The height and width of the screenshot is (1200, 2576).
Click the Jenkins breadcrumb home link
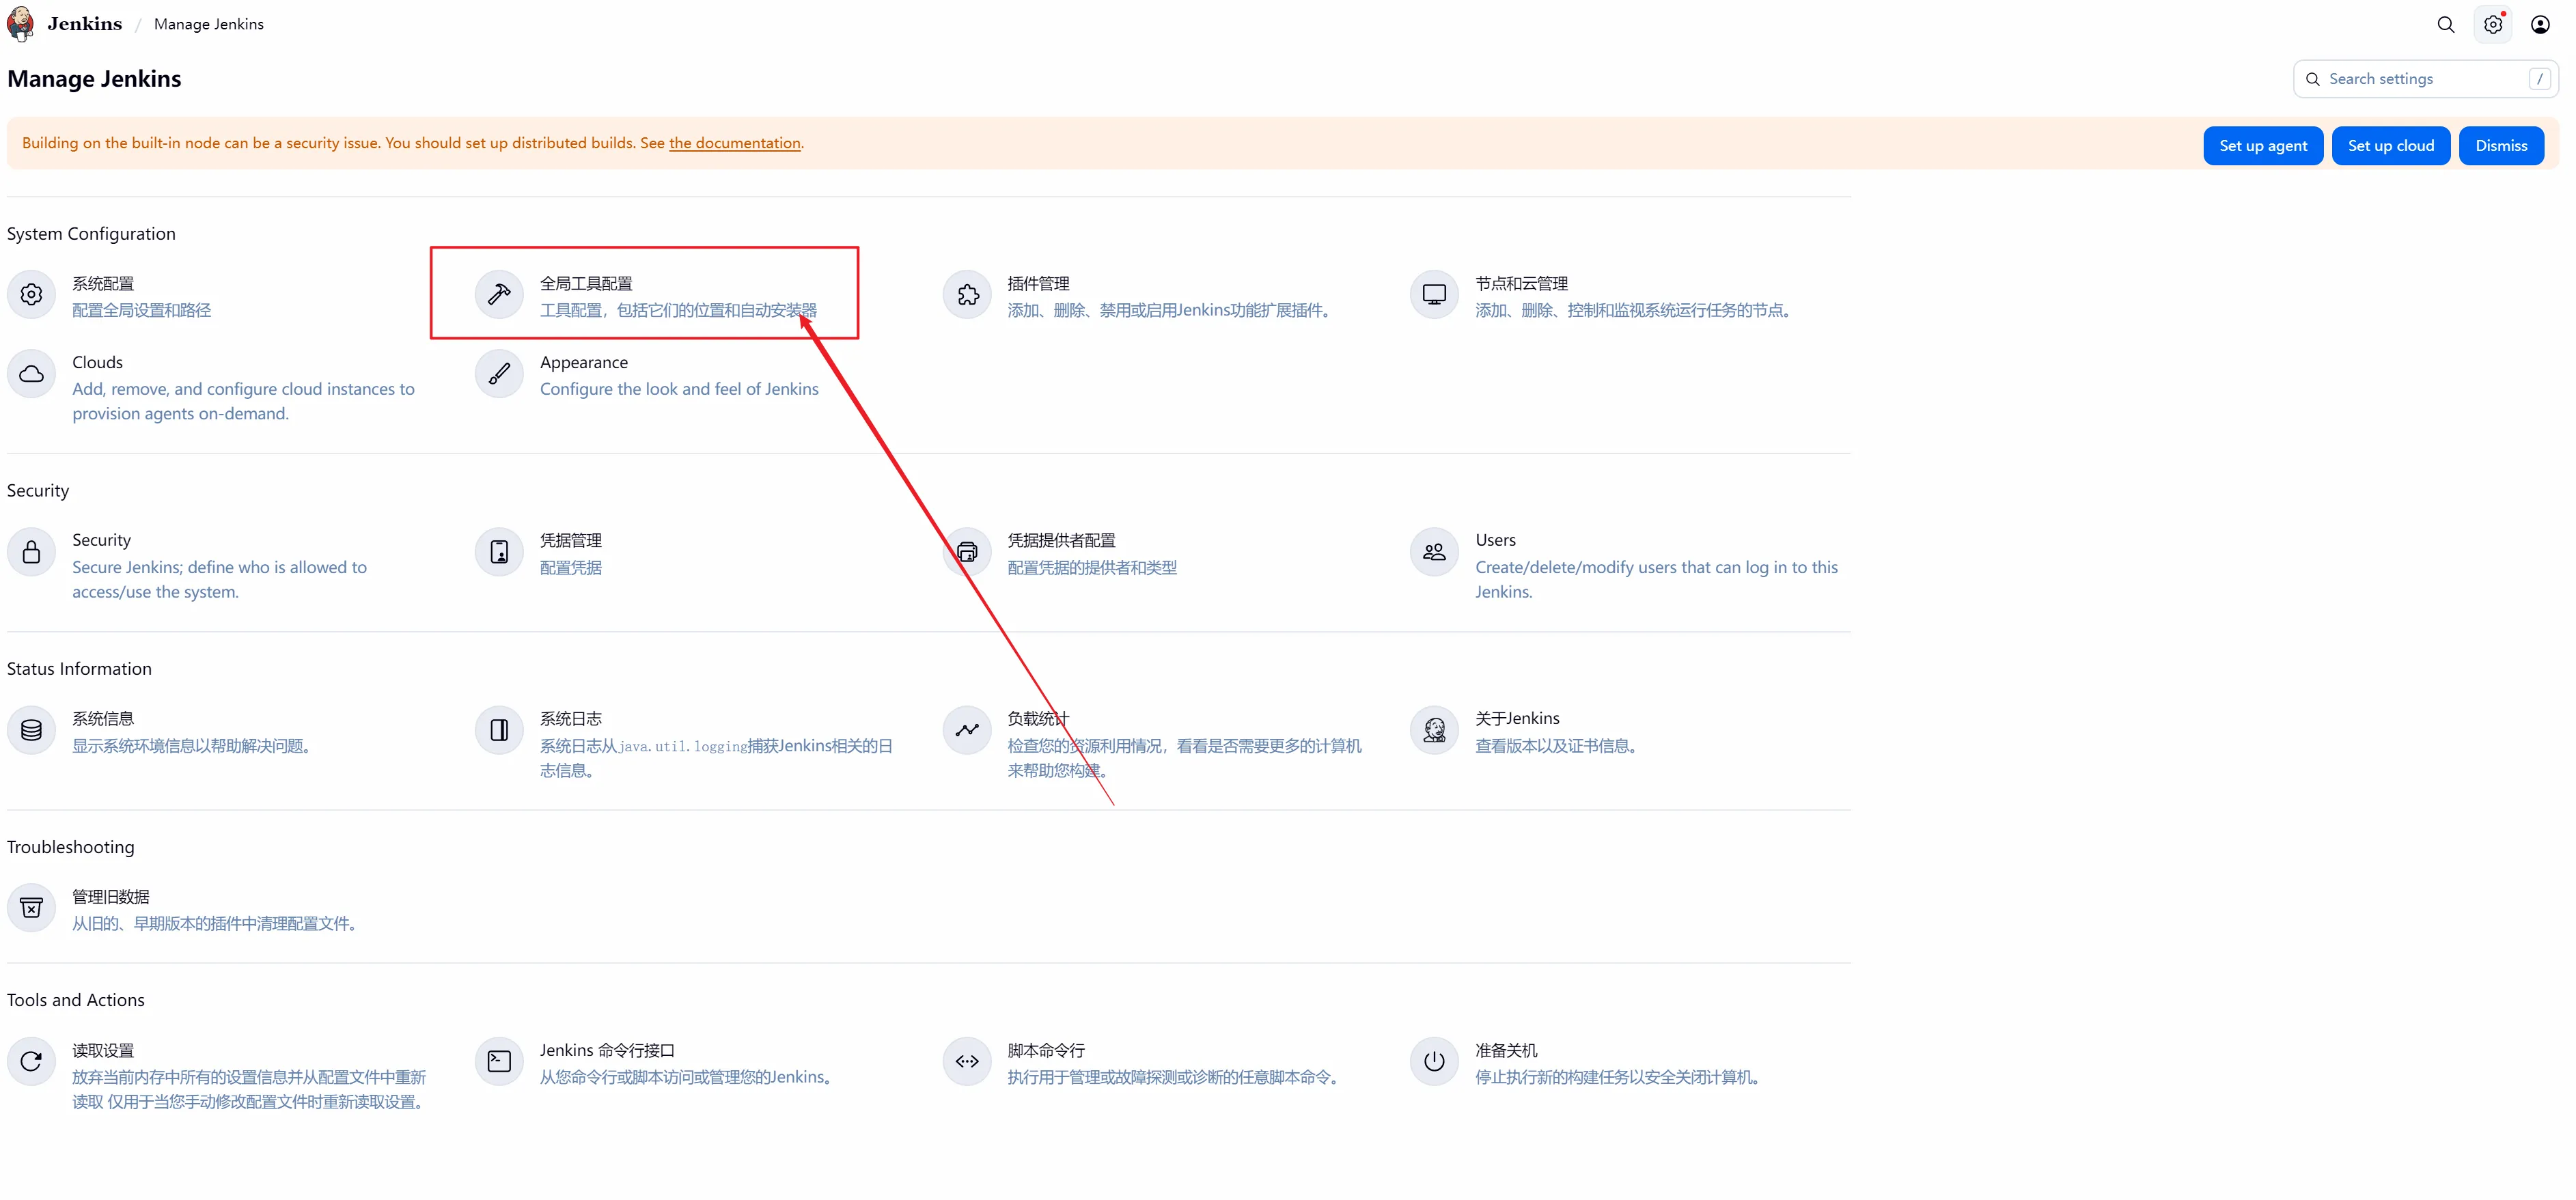click(x=85, y=24)
